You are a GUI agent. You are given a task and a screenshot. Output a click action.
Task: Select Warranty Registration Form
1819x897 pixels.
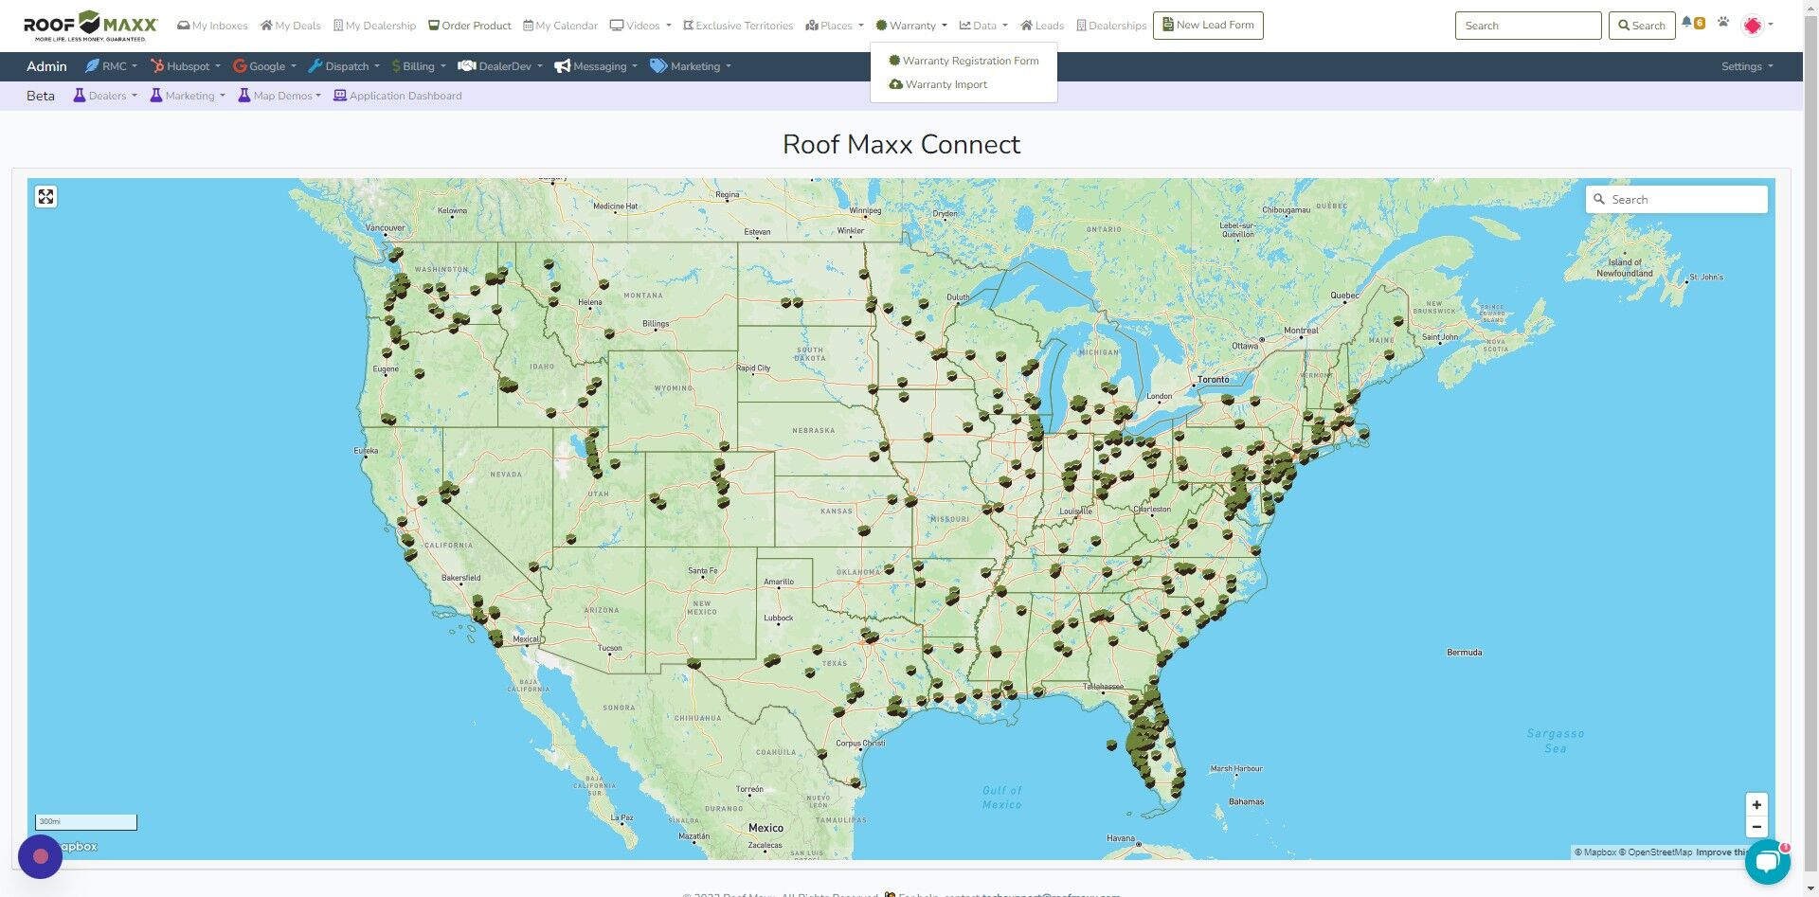(964, 61)
